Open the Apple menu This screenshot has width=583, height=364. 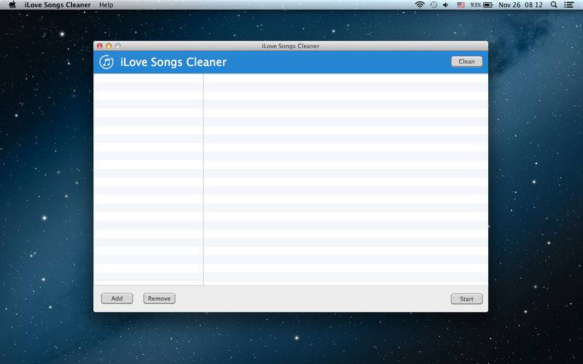[x=12, y=5]
